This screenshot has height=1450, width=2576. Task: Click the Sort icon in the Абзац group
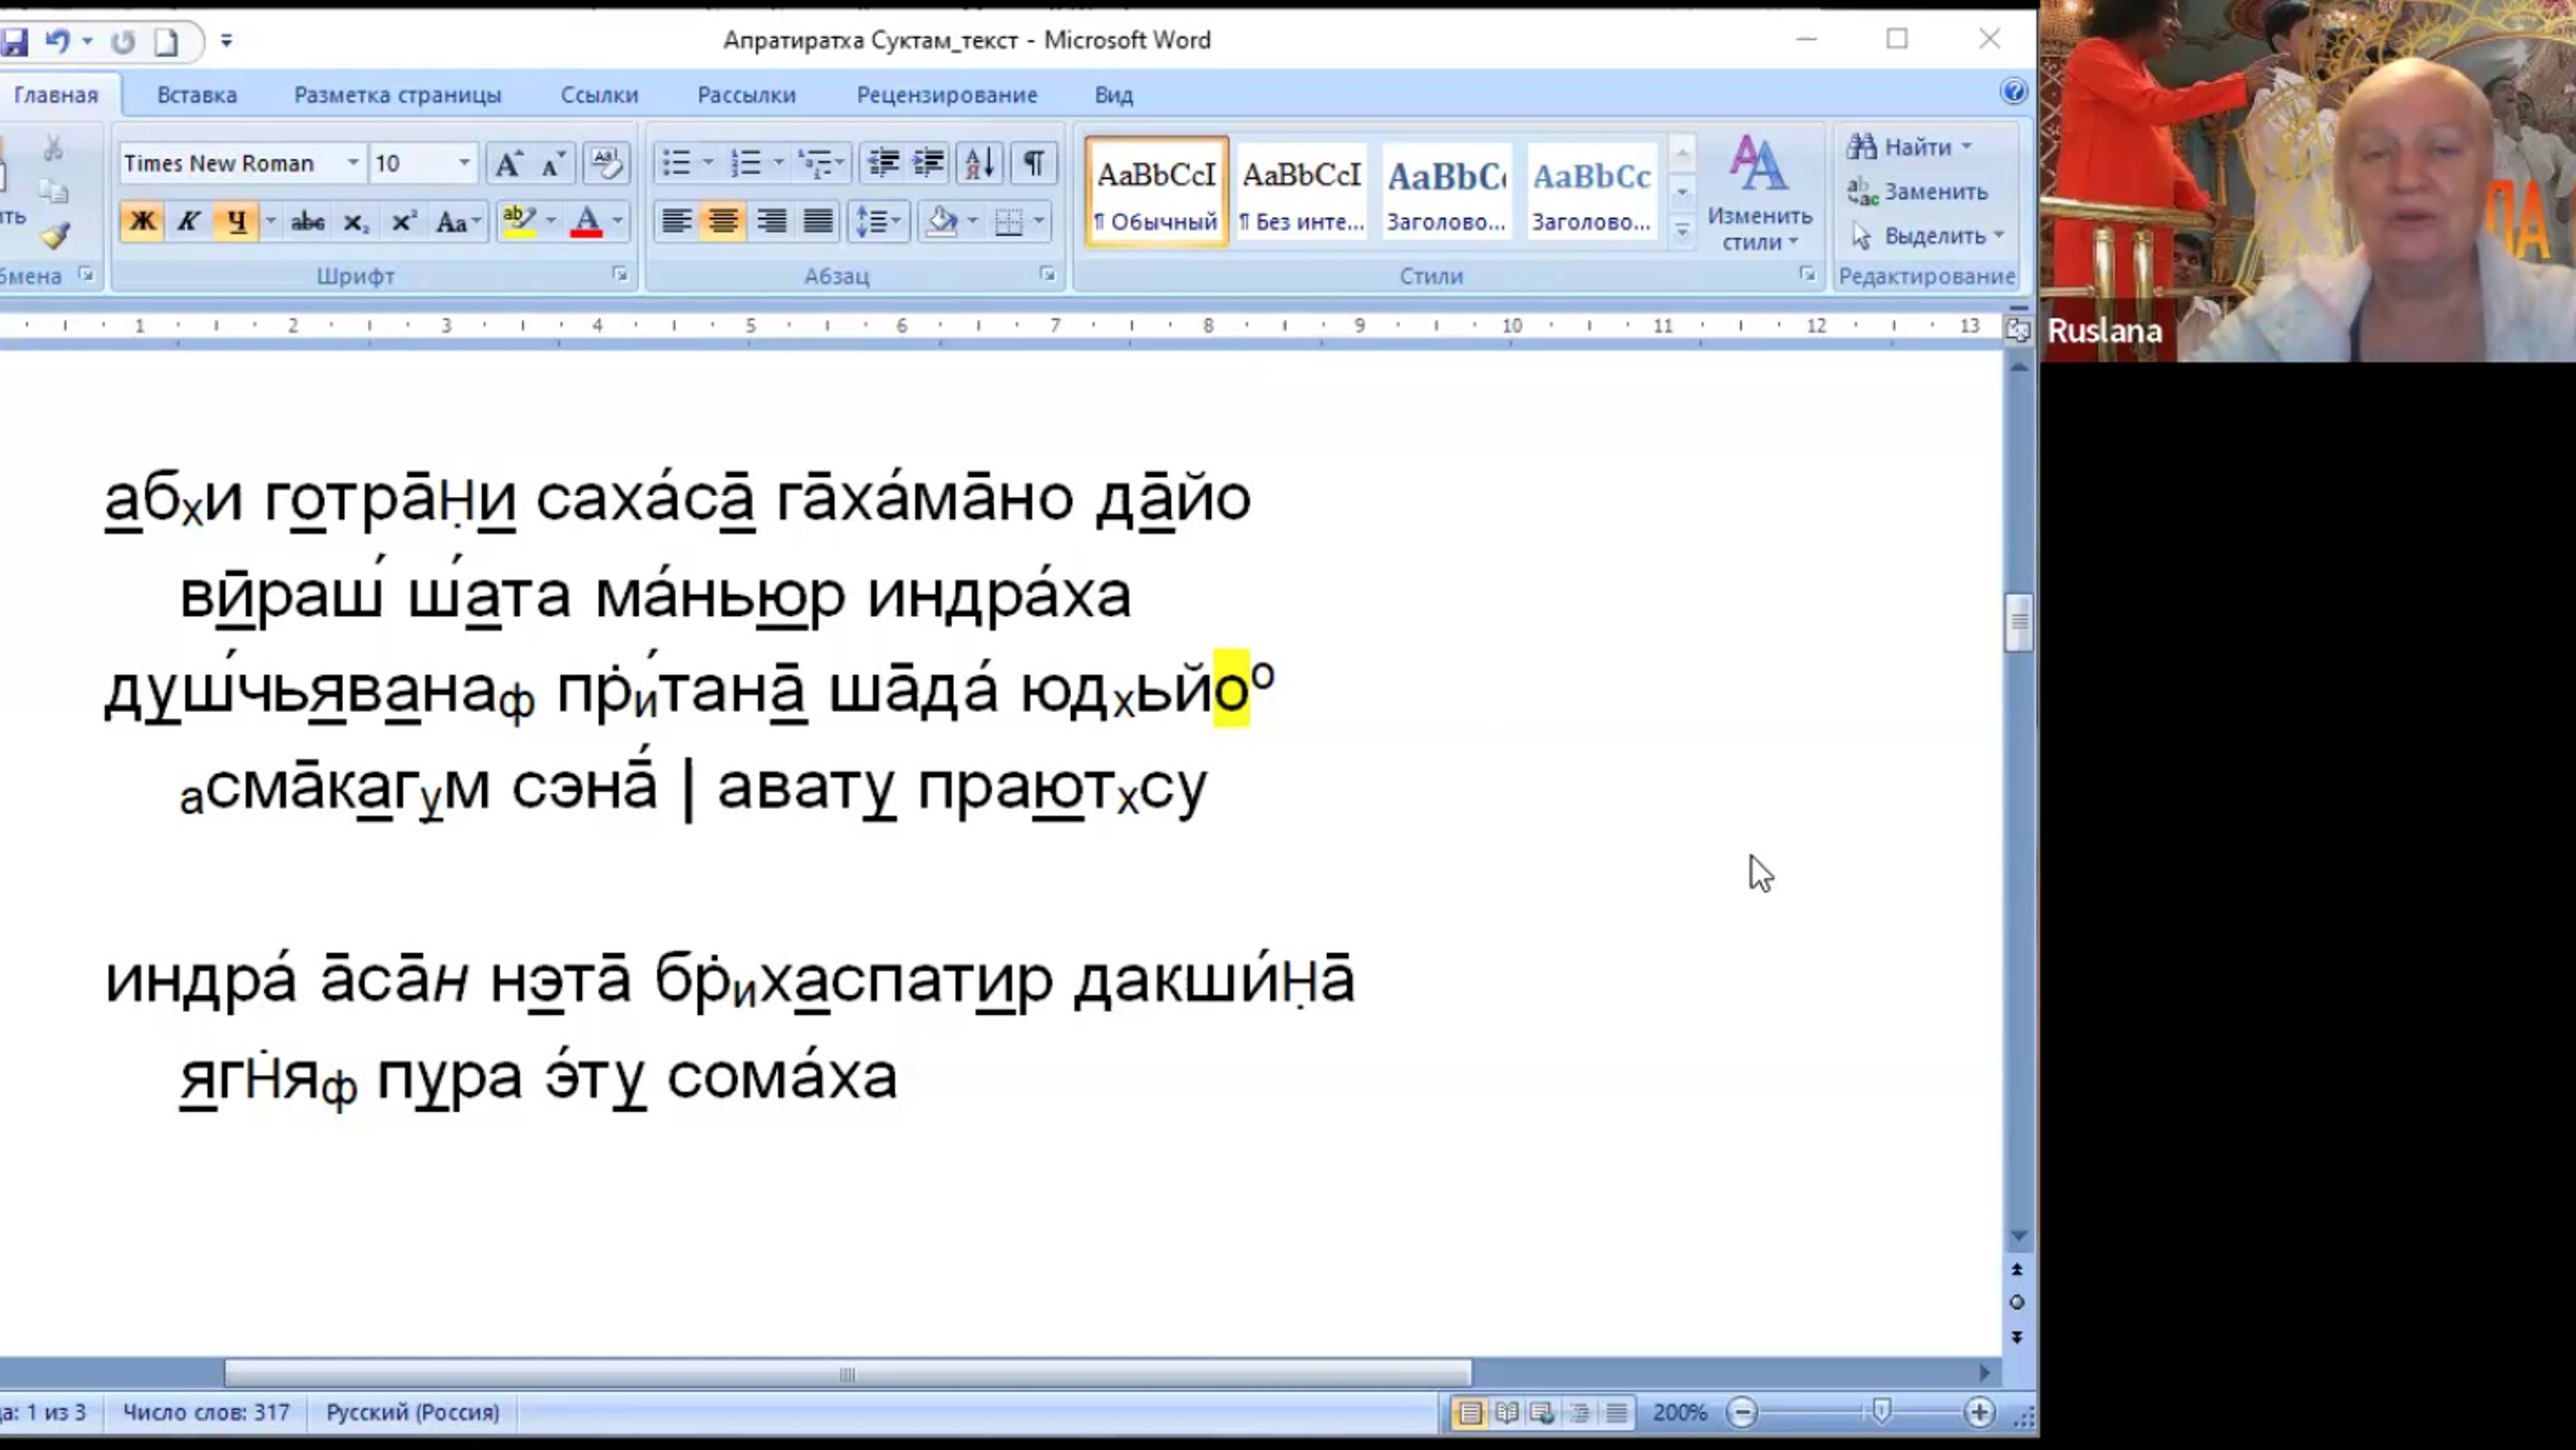[x=979, y=163]
